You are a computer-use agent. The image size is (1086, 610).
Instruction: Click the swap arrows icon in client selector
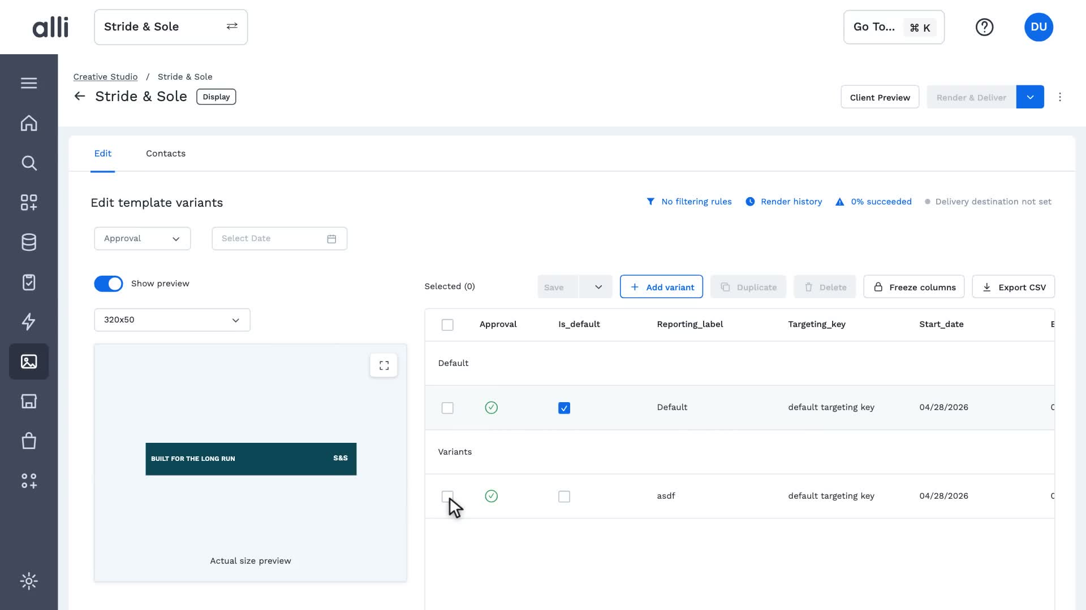pos(232,27)
